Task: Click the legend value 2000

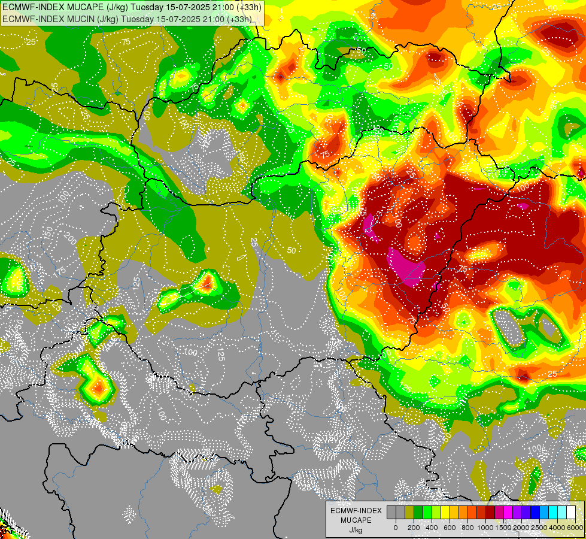Action: click(521, 528)
